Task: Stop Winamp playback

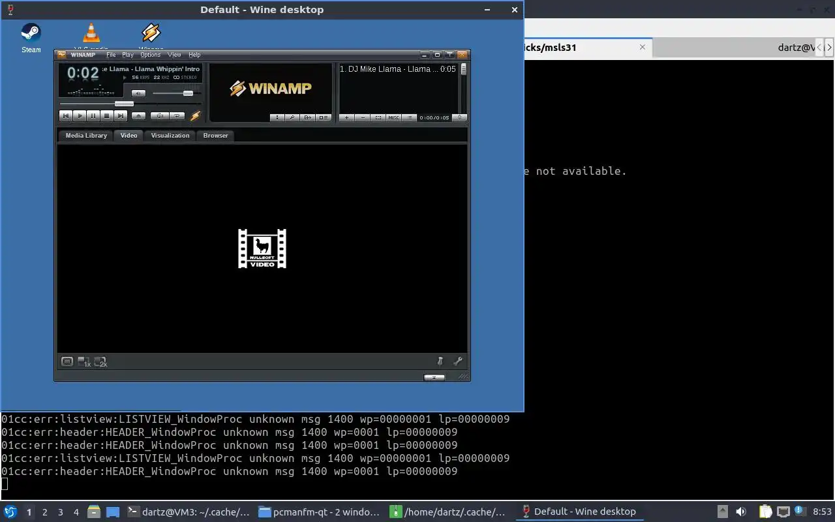Action: (106, 116)
